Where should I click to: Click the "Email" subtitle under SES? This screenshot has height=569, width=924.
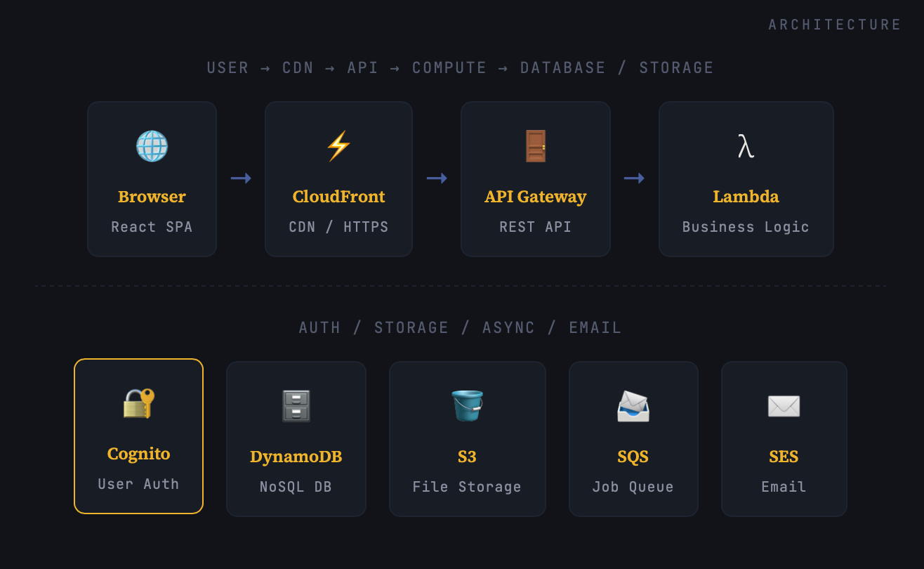point(784,487)
